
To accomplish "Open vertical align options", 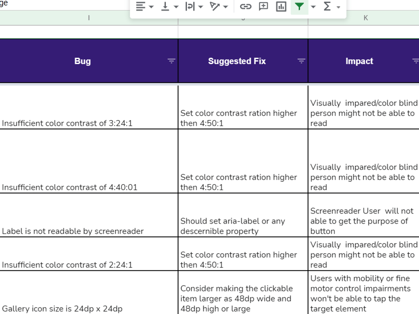I will (x=165, y=6).
